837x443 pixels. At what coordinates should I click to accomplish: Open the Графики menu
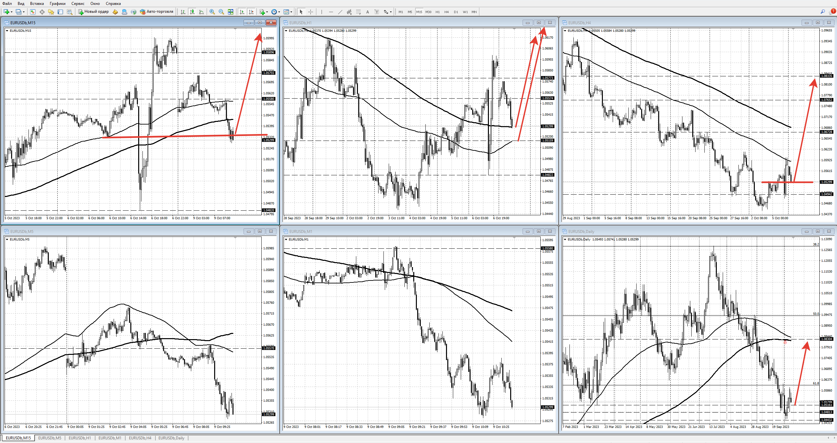(x=57, y=4)
